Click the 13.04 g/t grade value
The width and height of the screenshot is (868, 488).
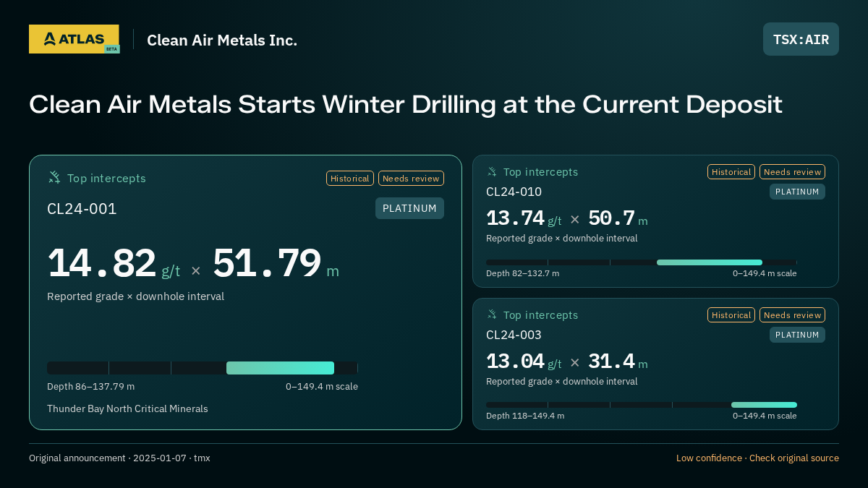click(x=524, y=361)
